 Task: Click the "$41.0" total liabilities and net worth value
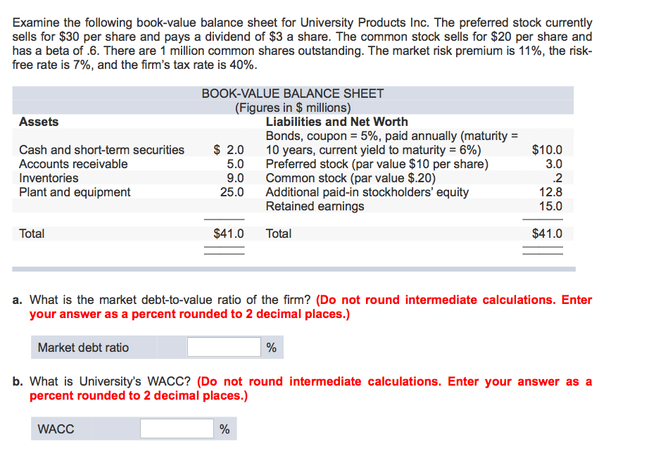pos(547,234)
